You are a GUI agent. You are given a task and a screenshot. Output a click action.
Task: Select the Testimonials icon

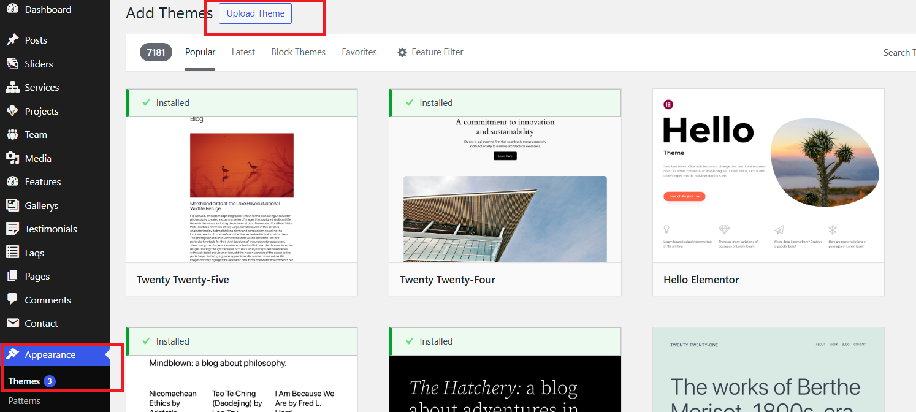click(x=12, y=229)
